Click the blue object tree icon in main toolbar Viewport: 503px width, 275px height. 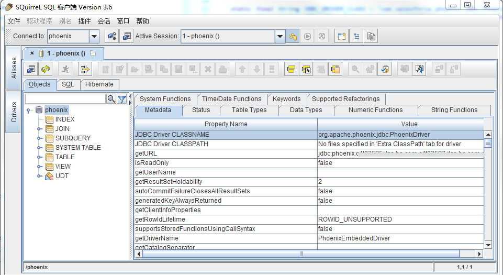(x=356, y=36)
